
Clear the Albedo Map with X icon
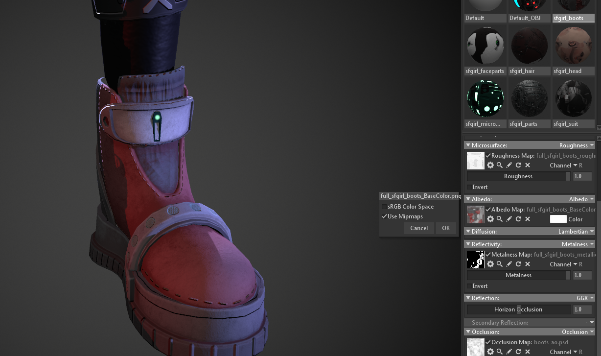click(528, 219)
